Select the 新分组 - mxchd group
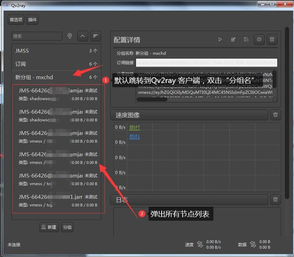The height and width of the screenshot is (257, 294). coord(56,77)
